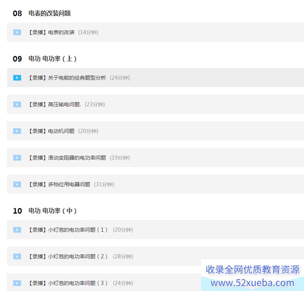Viewport: 304px width, 291px height.
Task: Select chapter heading 10 电功 电功率（中）
Action: pos(45,211)
